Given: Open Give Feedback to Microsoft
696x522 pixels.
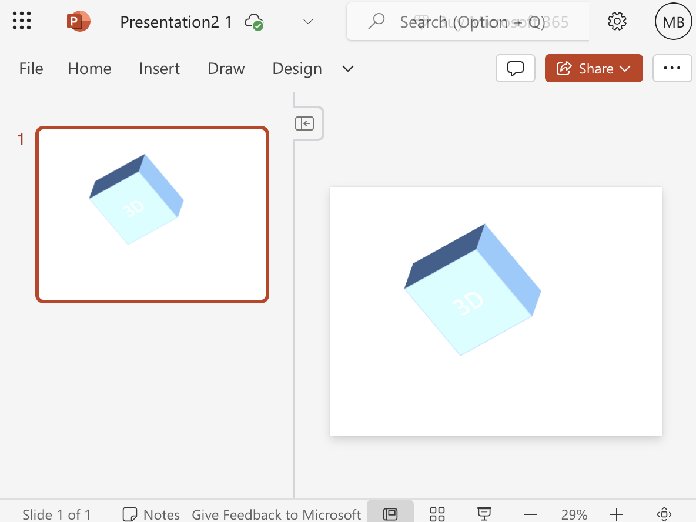Looking at the screenshot, I should pos(276,514).
